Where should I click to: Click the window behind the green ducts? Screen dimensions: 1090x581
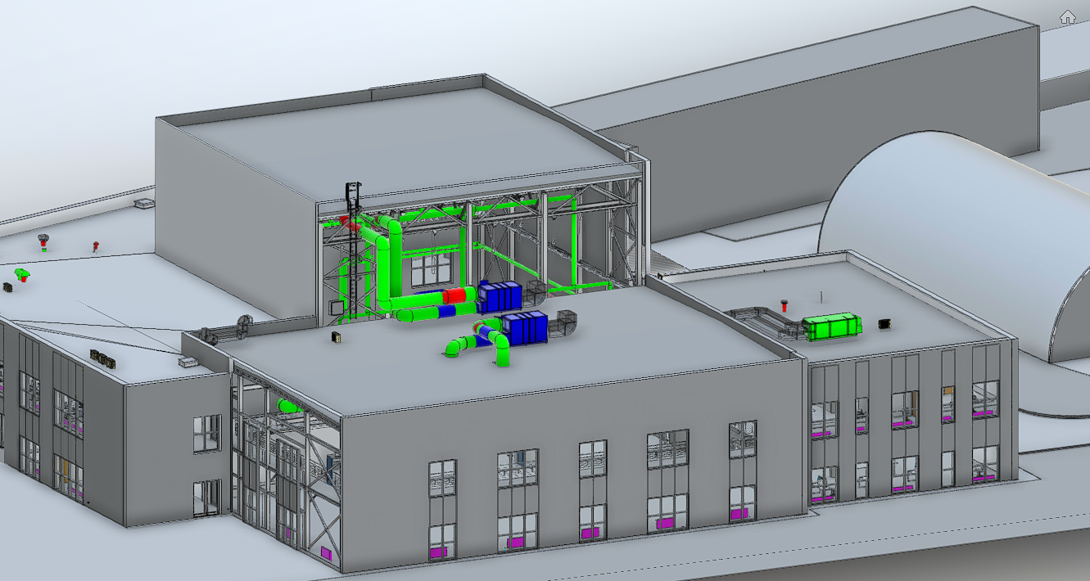click(x=431, y=268)
